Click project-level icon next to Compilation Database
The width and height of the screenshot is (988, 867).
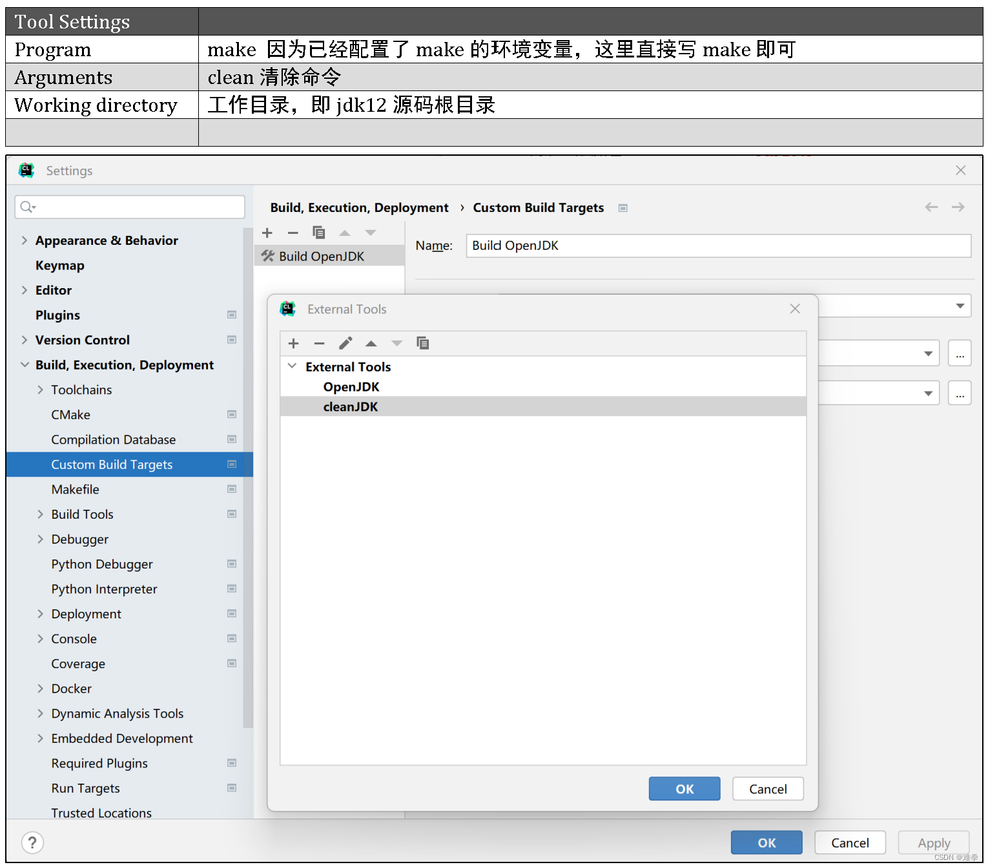[x=232, y=439]
